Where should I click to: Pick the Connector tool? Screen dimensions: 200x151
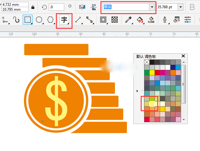coord(89,20)
